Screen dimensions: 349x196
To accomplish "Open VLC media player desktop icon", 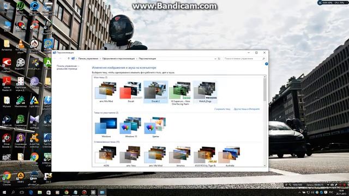I will pyautogui.click(x=21, y=47).
